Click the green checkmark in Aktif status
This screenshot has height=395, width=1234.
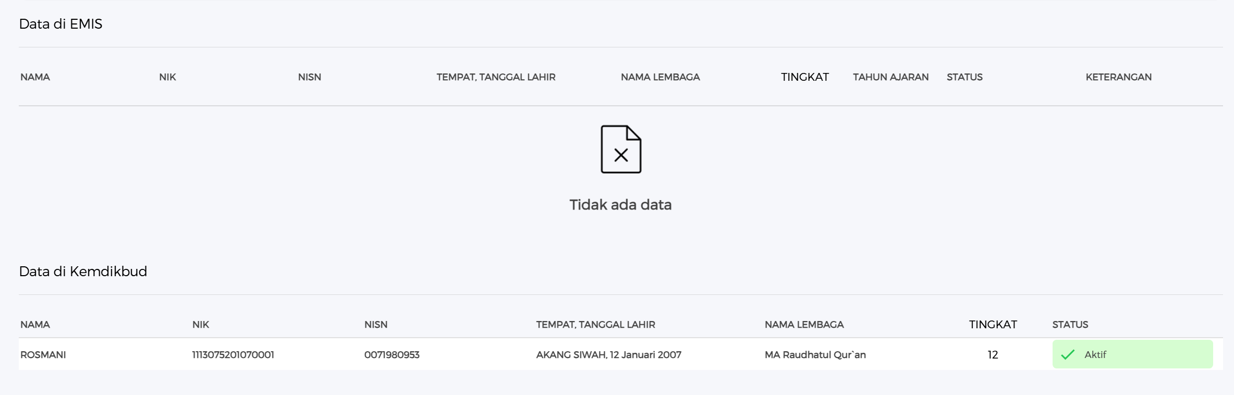pyautogui.click(x=1068, y=355)
